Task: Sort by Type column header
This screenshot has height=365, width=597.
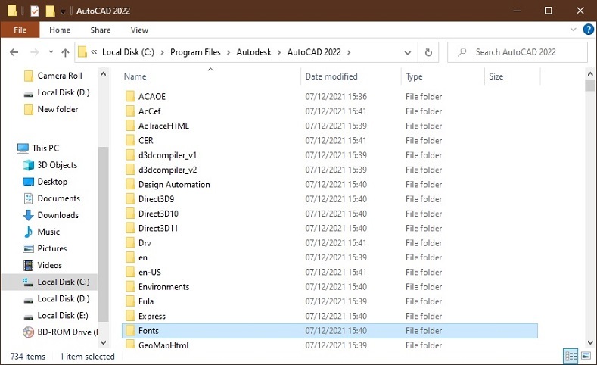Action: click(x=414, y=76)
